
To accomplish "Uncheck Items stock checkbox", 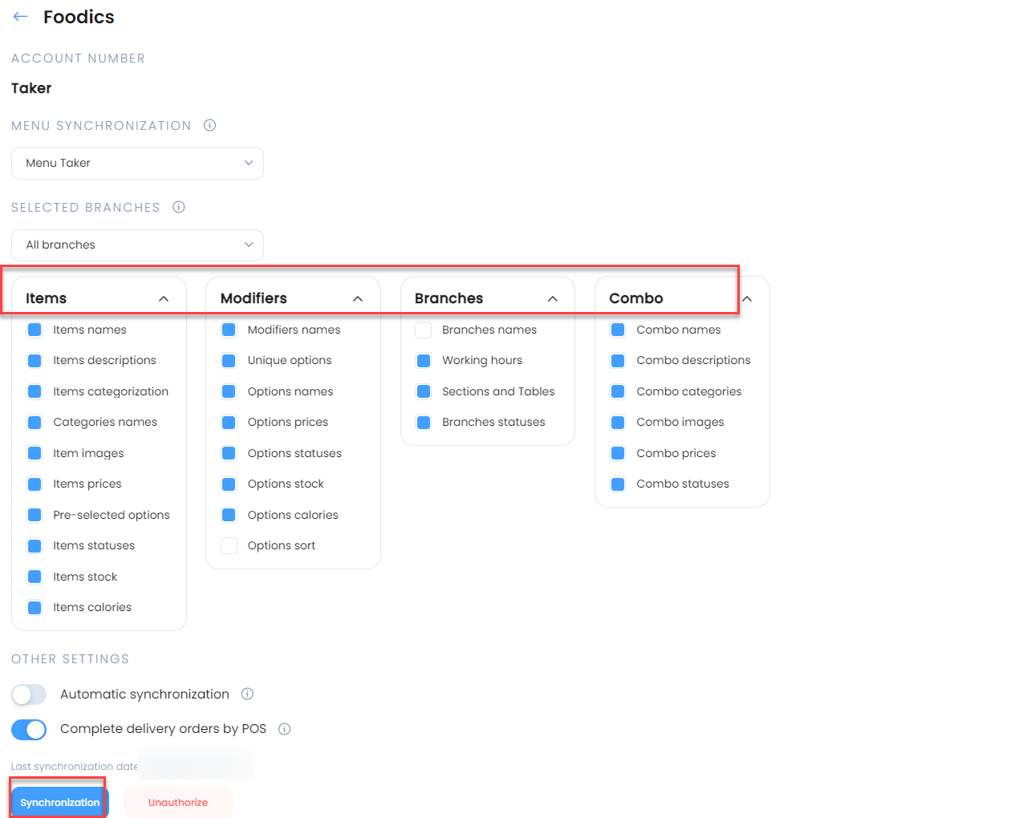I will tap(34, 577).
